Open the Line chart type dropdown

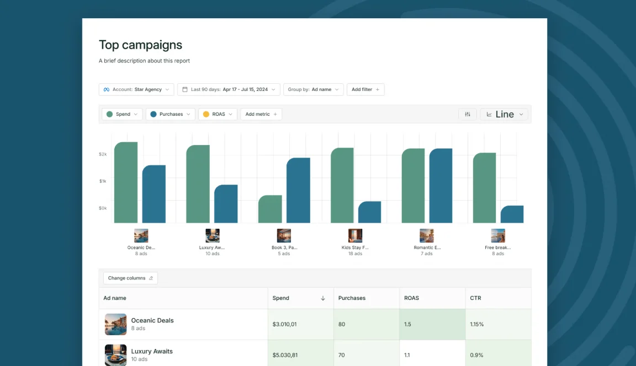[504, 114]
